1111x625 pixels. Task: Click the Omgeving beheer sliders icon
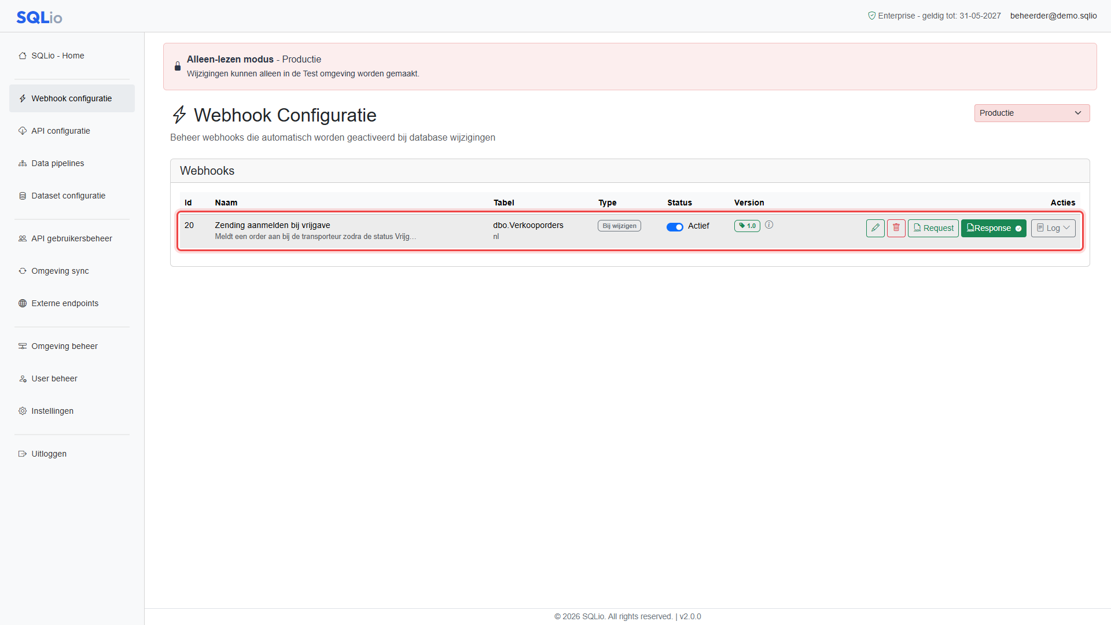23,347
